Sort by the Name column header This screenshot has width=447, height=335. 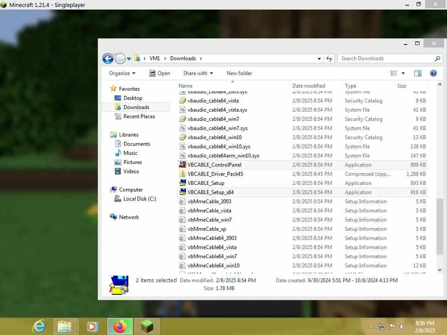pos(185,86)
